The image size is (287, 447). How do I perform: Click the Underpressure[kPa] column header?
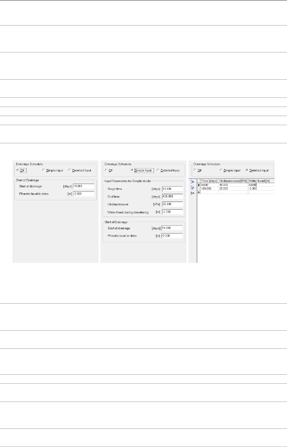tap(233, 181)
